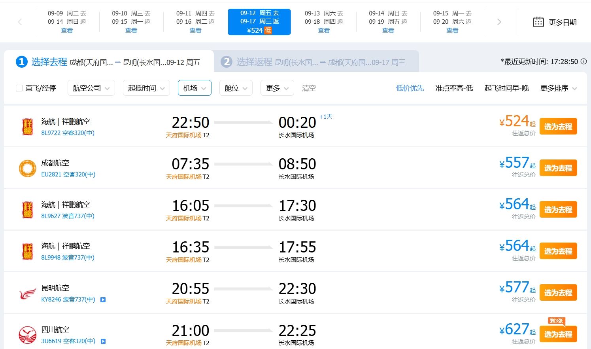Click the 祥鹏航空 logo for flight 8L9722
Viewport: 591px width, 349px height.
[27, 127]
